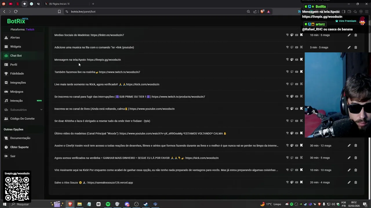Image resolution: width=371 pixels, height=208 pixels.
Task: Open the Brave Rewards triangle icon
Action: (268, 12)
